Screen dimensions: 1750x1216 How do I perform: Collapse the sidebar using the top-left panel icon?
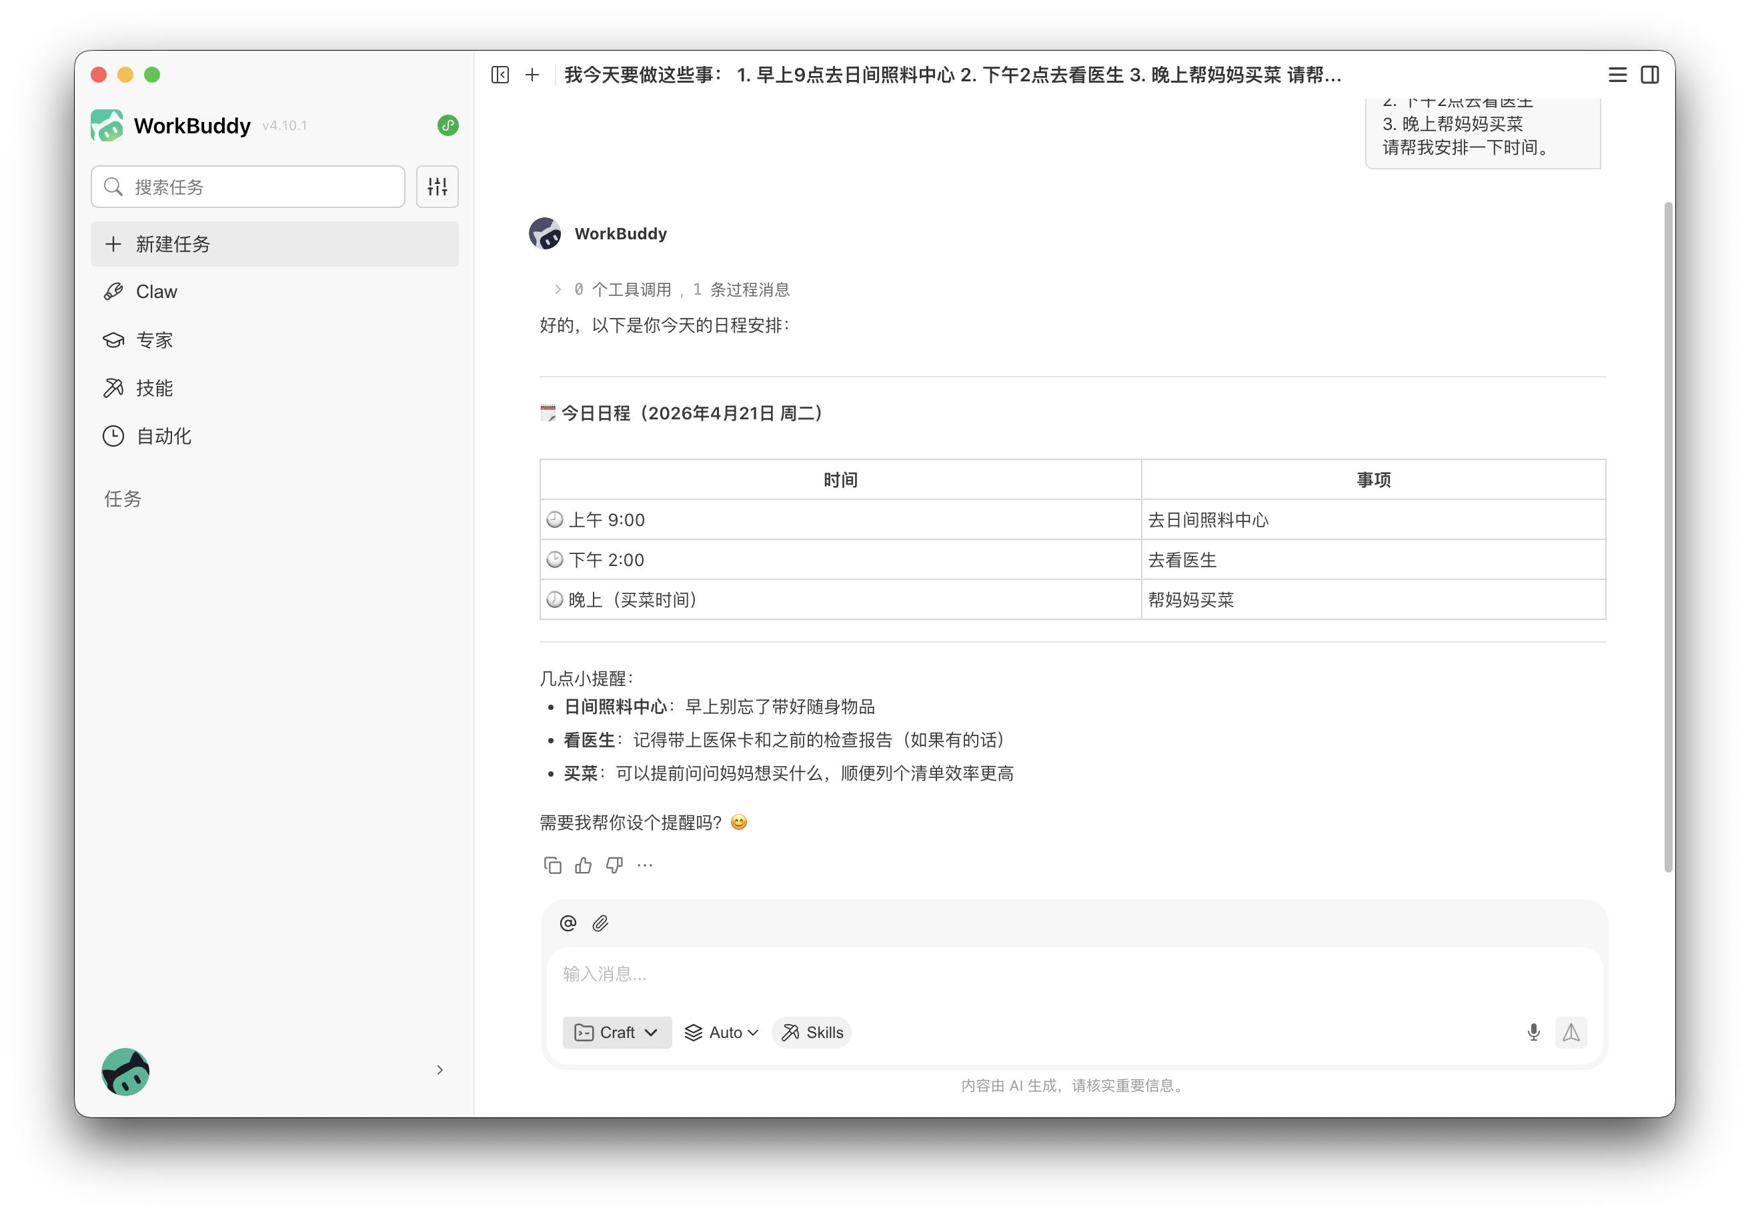tap(500, 75)
